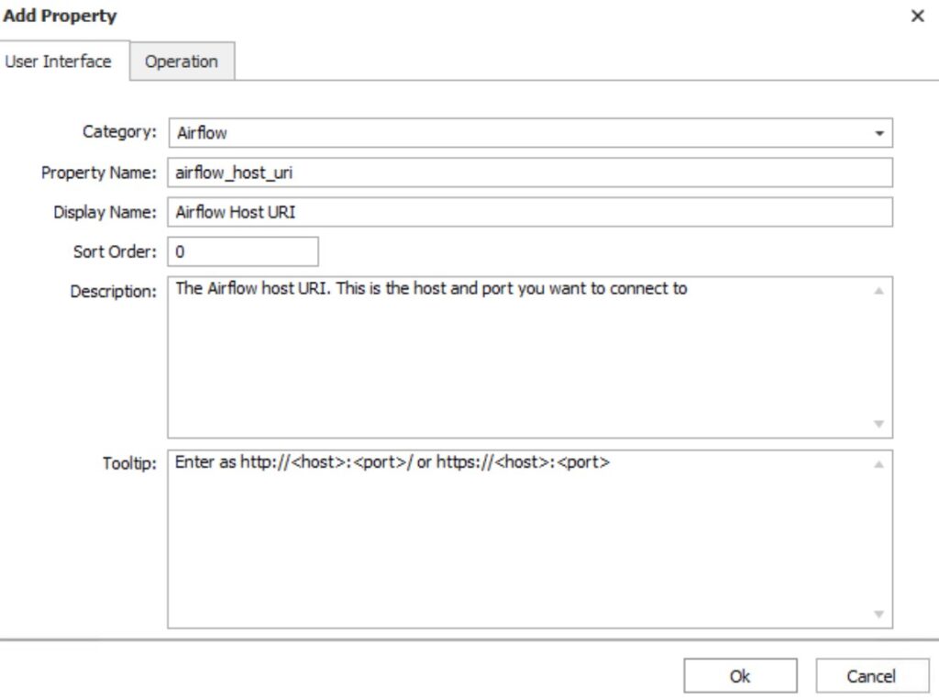Focus the Display Name text field
Screen dimensions: 939x700
(x=529, y=212)
